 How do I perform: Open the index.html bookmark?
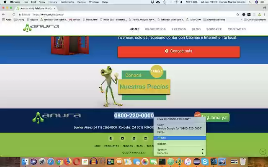[90, 20]
